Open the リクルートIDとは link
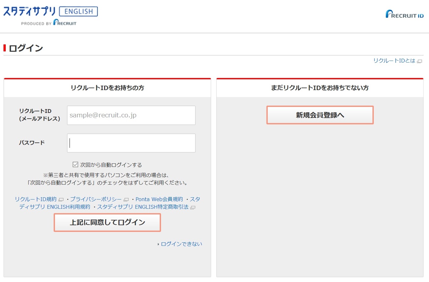The width and height of the screenshot is (429, 282). [394, 61]
